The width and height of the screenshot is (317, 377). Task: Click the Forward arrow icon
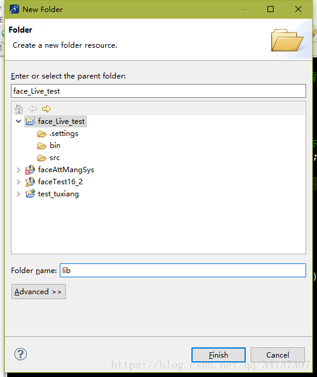pyautogui.click(x=46, y=109)
